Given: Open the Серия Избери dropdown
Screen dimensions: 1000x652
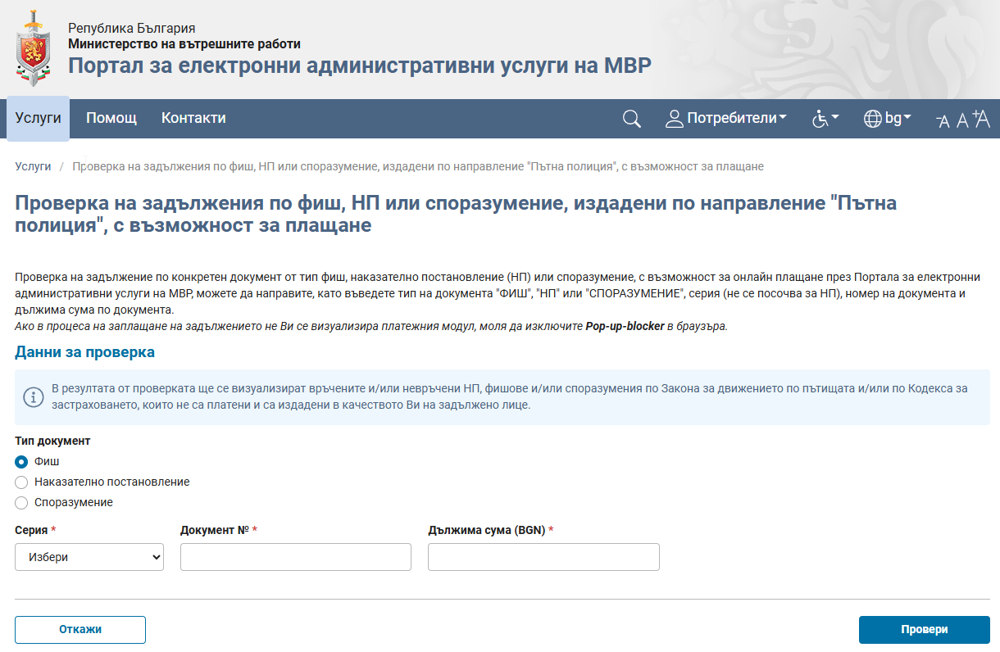Looking at the screenshot, I should click(89, 557).
